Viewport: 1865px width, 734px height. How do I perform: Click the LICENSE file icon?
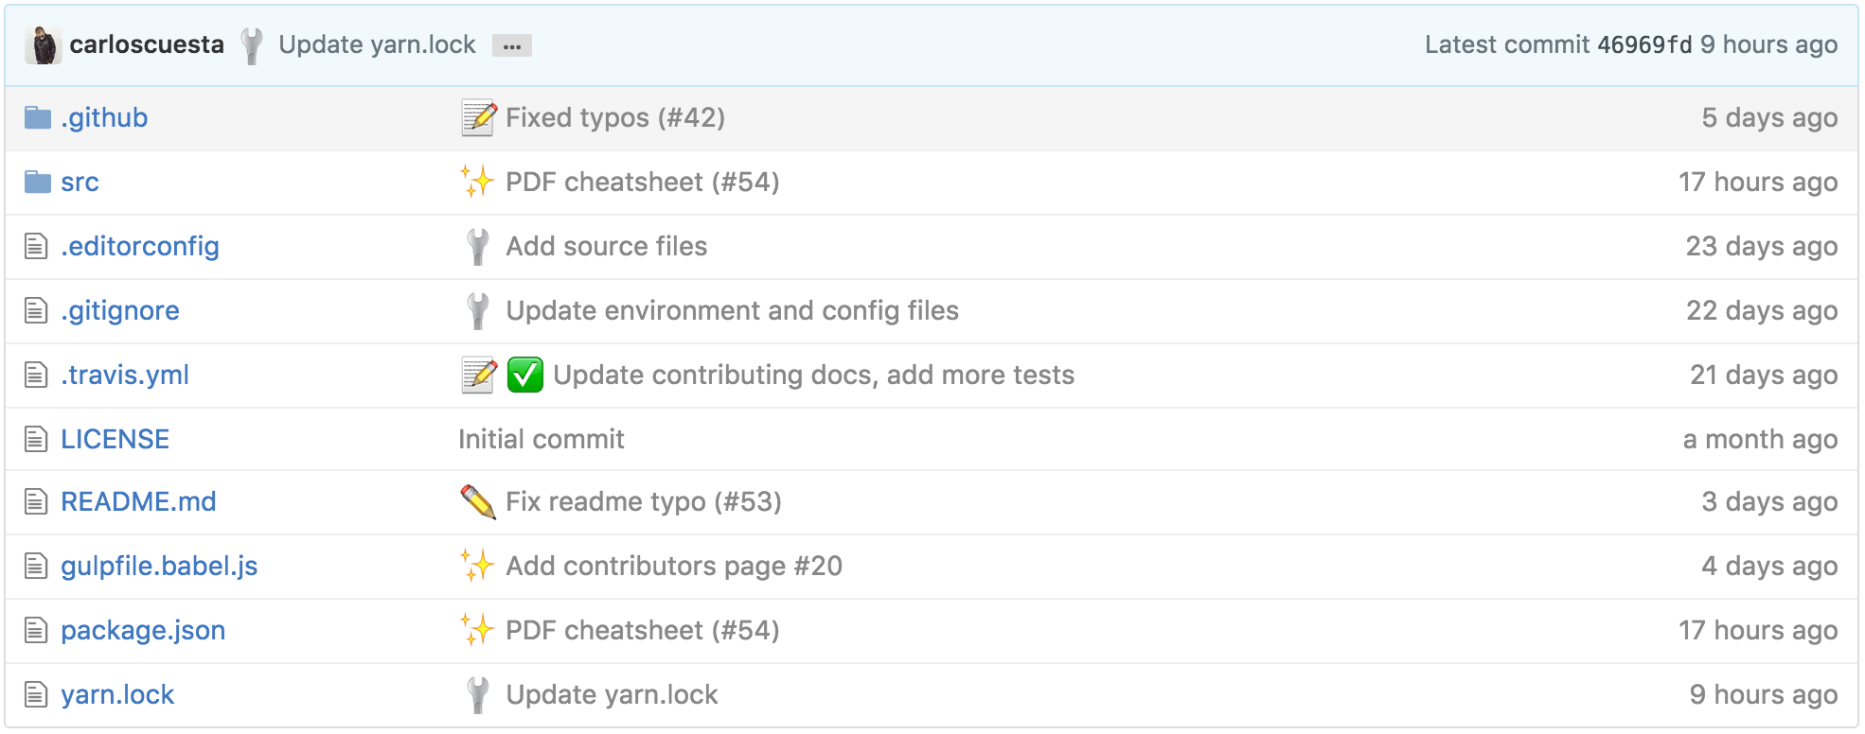36,439
